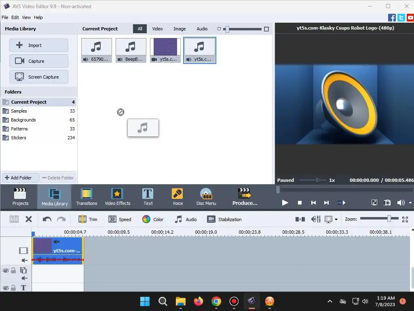Mute the main video track audio

coord(24,260)
